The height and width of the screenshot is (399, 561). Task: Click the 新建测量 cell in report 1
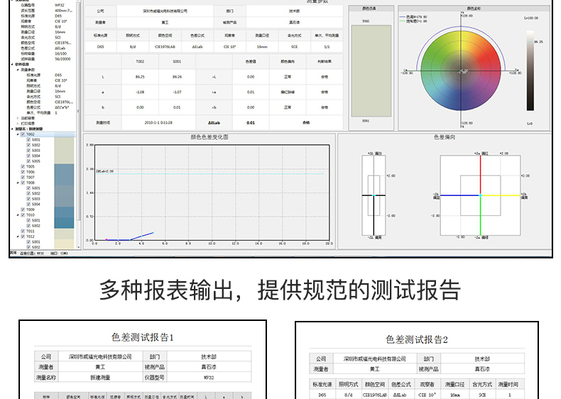coord(100,378)
